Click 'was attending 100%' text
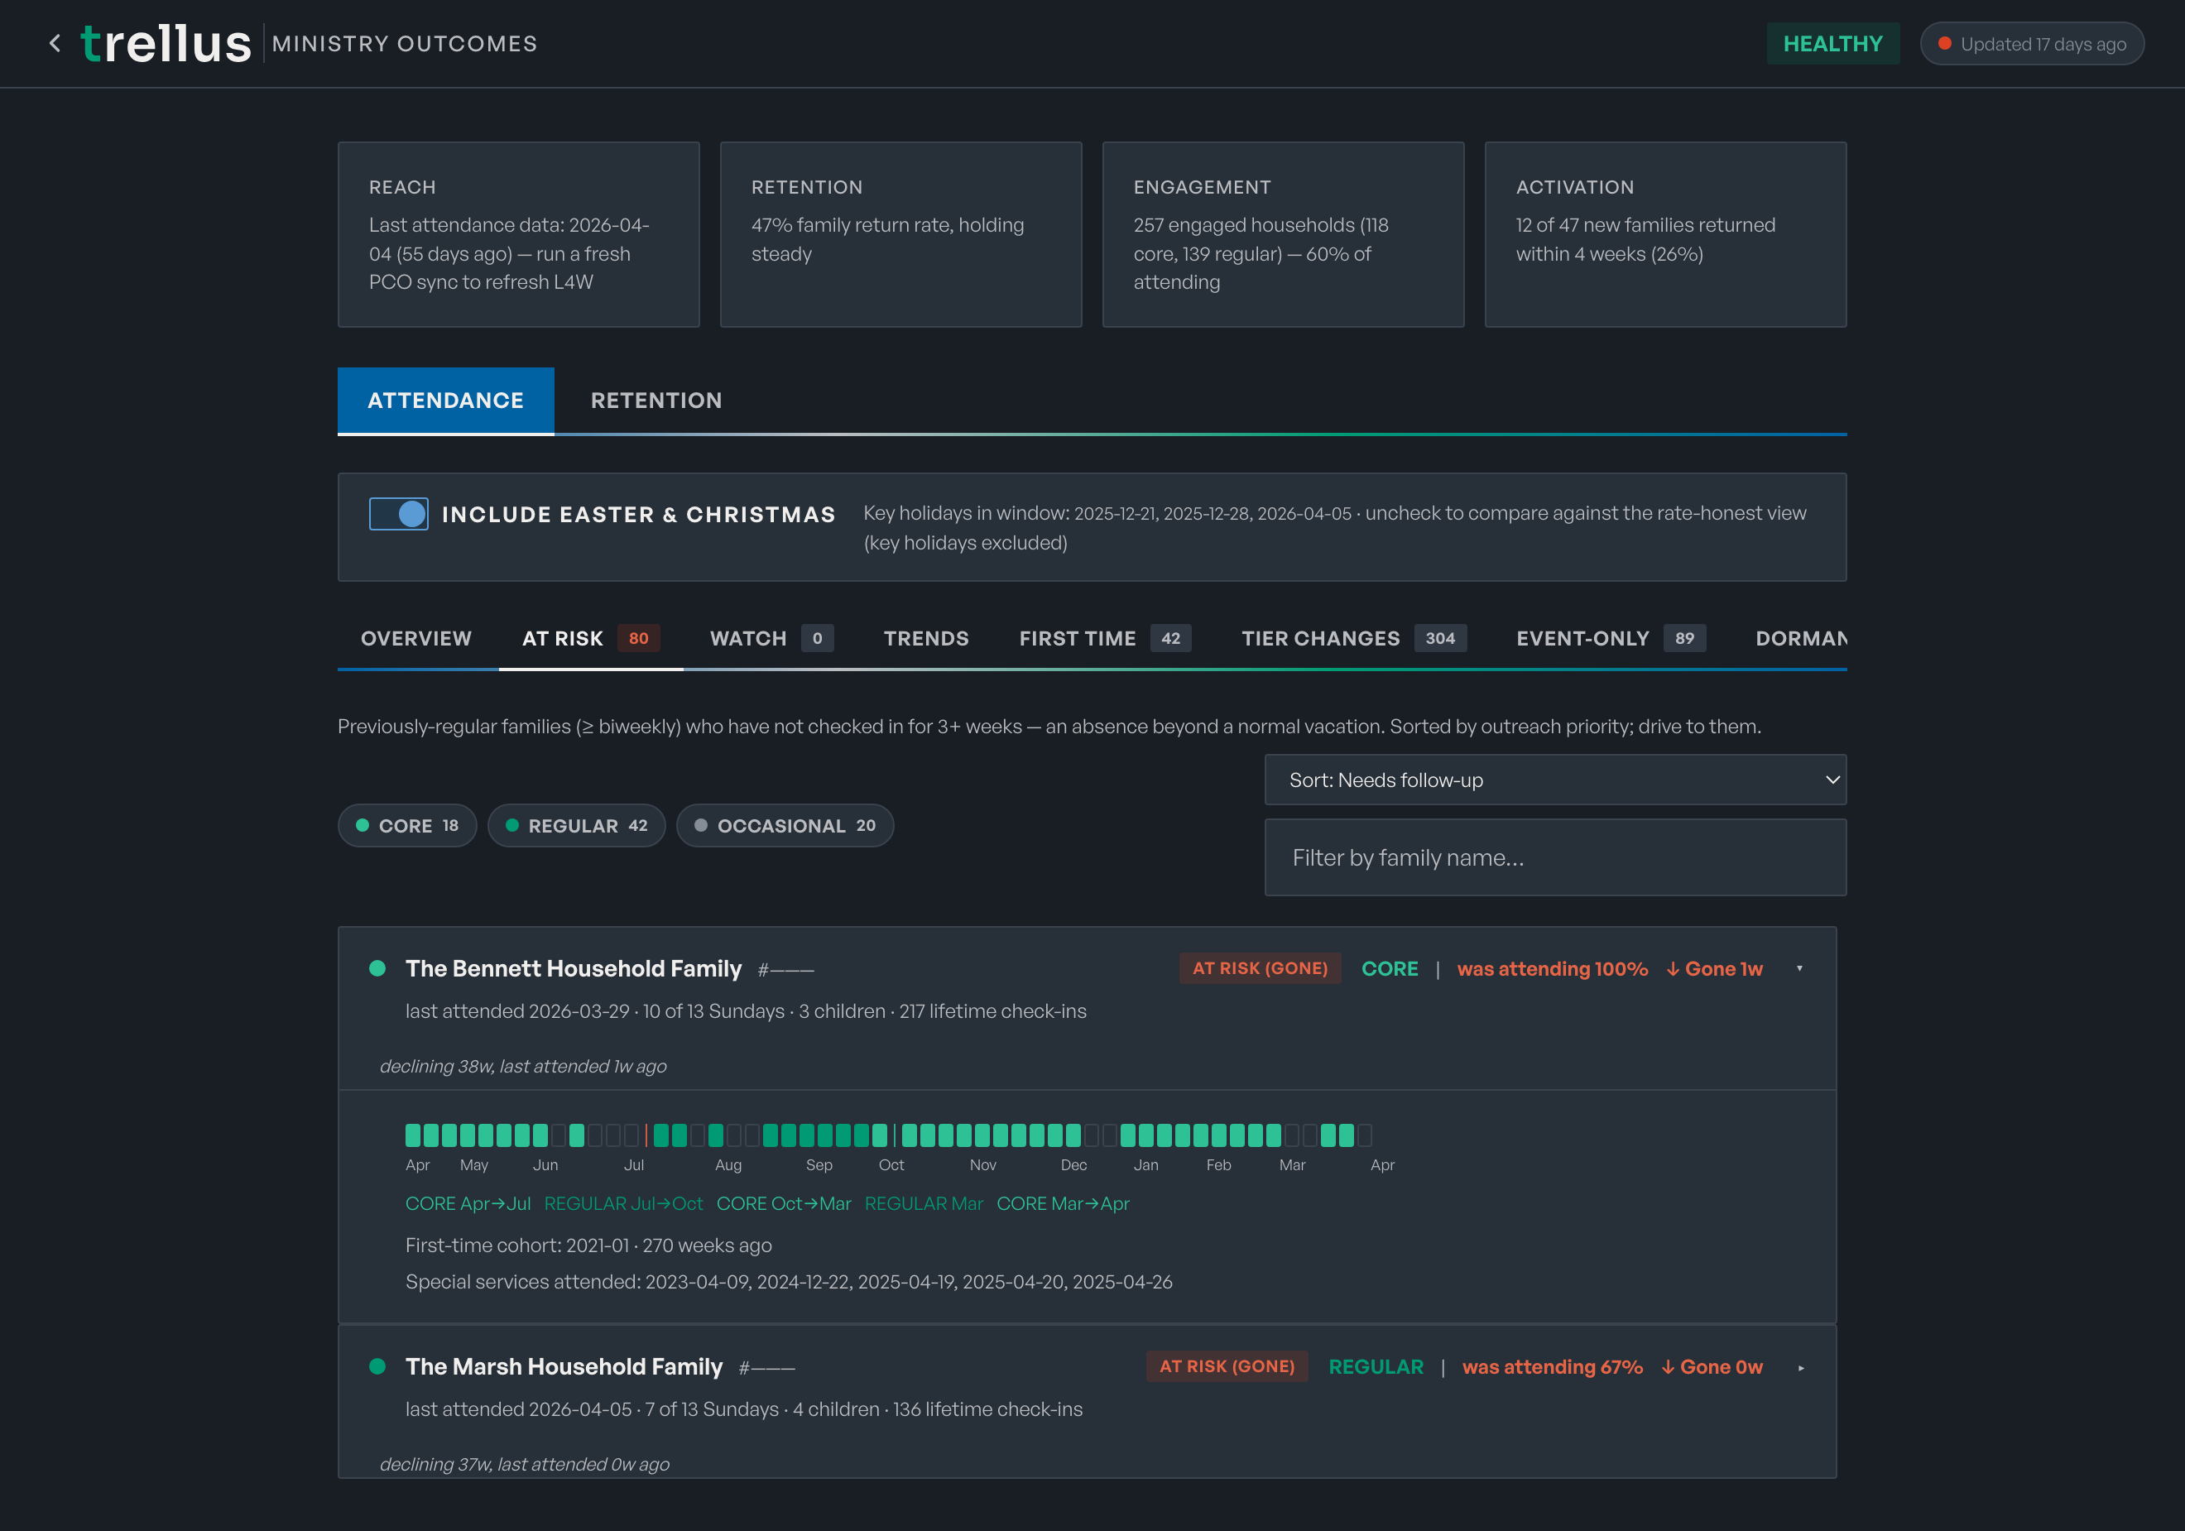This screenshot has width=2185, height=1531. coord(1552,968)
